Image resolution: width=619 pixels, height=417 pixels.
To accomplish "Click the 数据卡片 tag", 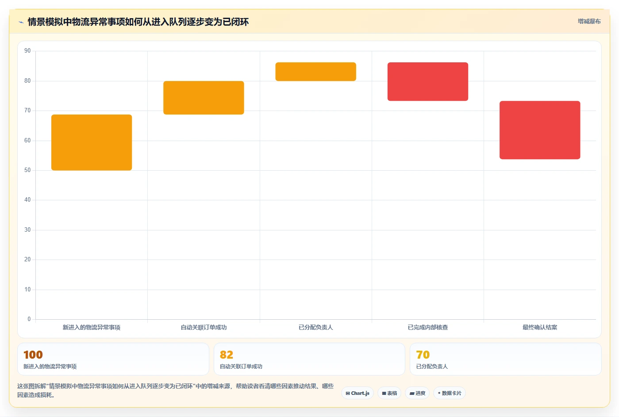I will [449, 393].
